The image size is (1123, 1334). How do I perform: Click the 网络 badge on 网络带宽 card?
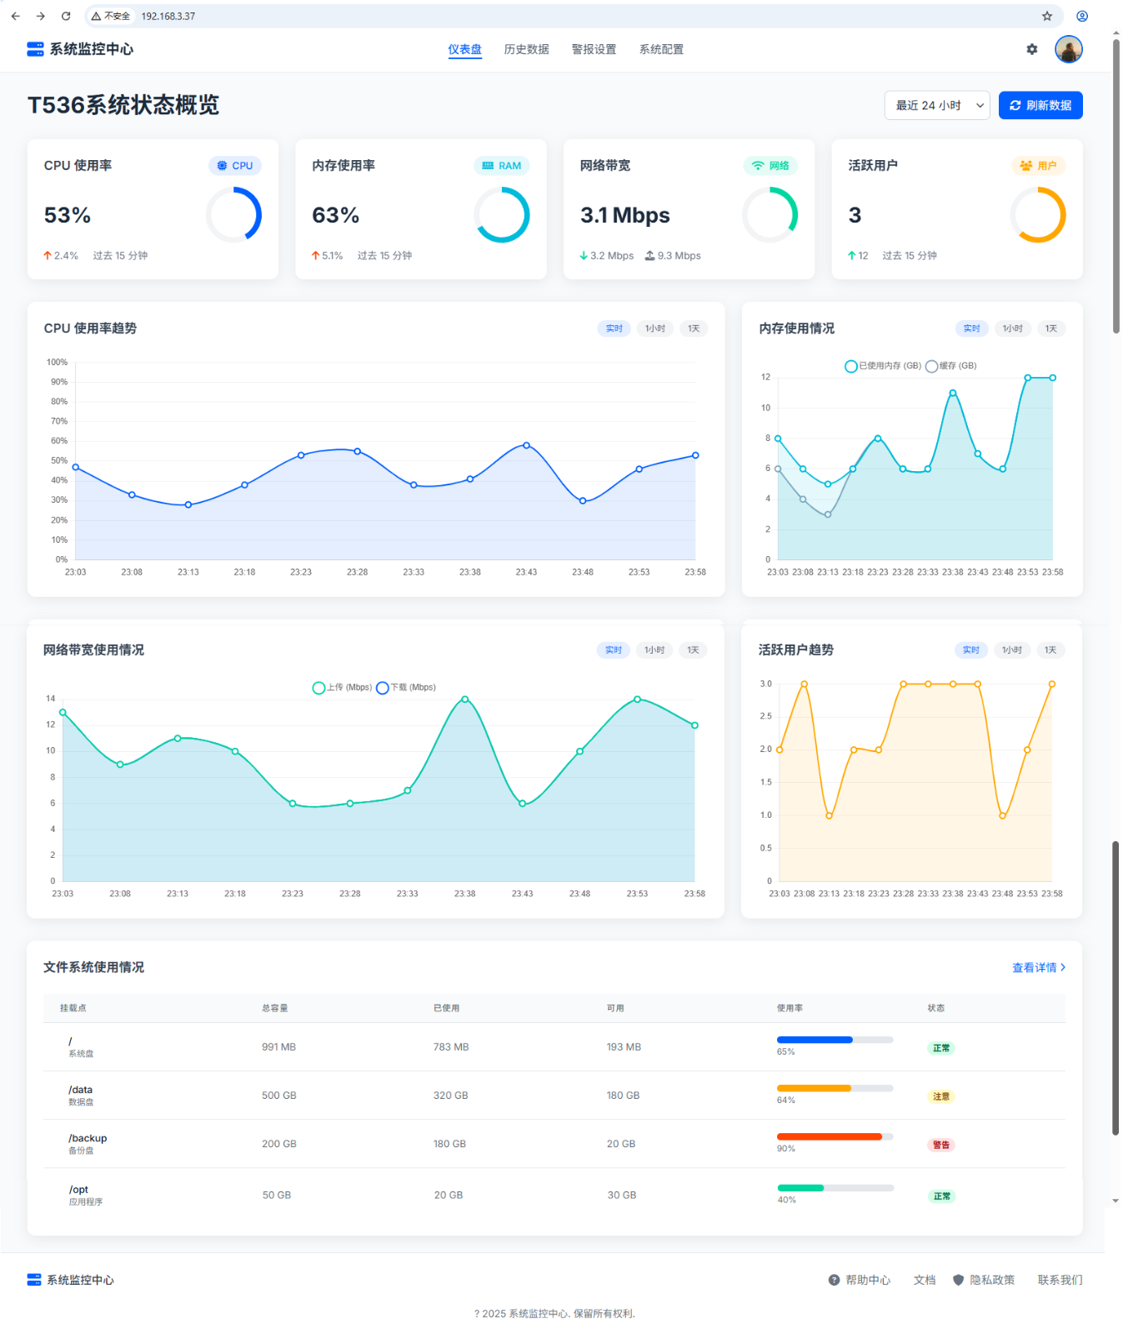(770, 166)
